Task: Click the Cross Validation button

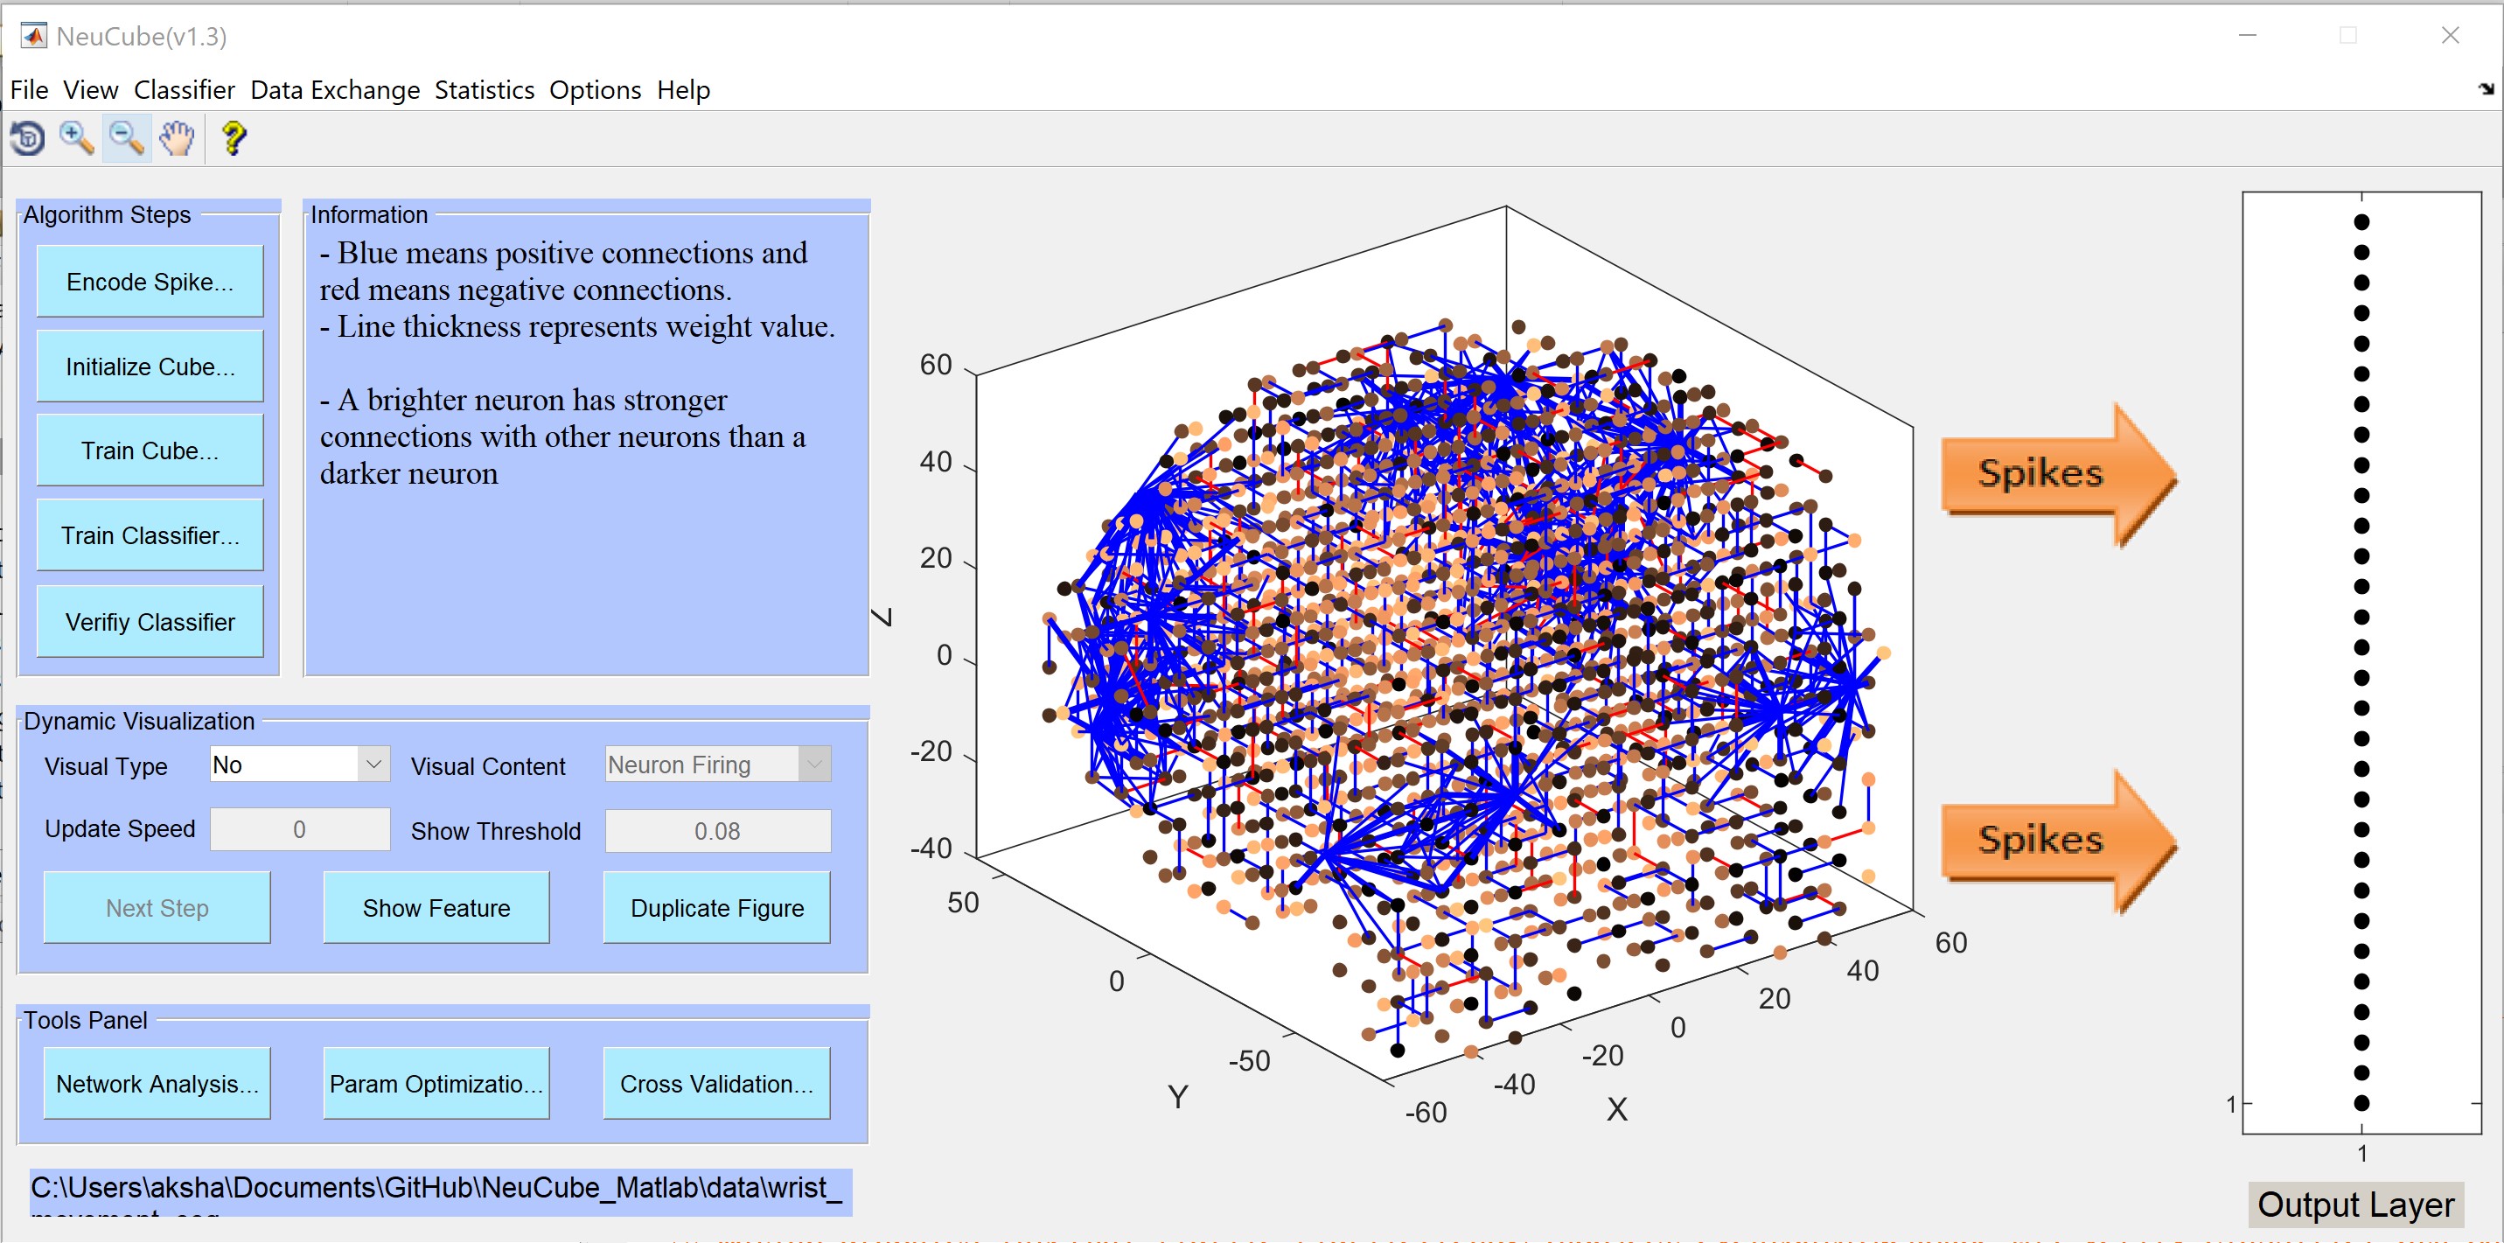Action: (x=716, y=1084)
